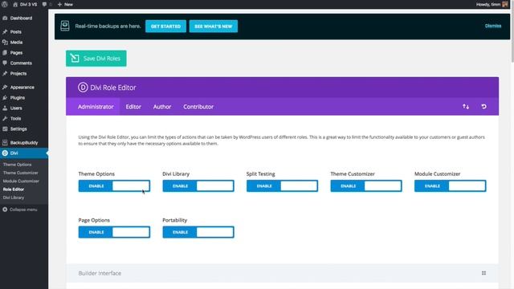Click the Tools wrench icon

pyautogui.click(x=5, y=118)
